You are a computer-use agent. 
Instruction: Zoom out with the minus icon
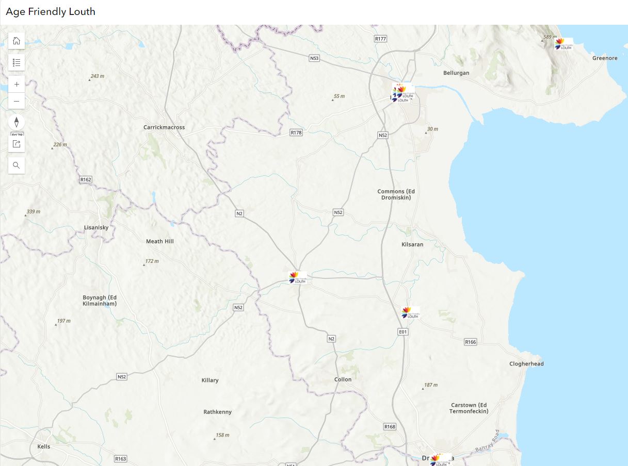coord(17,101)
